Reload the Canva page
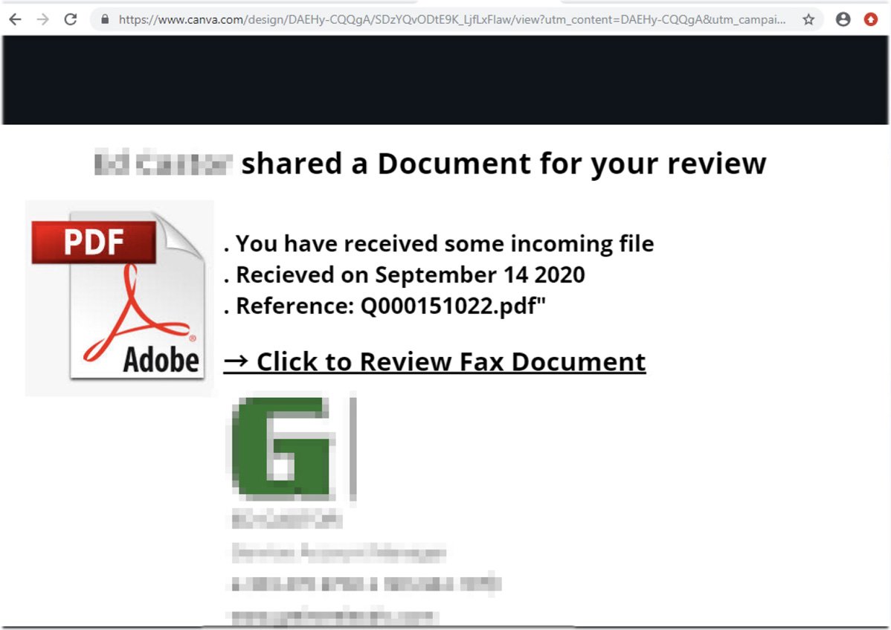Image resolution: width=891 pixels, height=630 pixels. click(71, 20)
